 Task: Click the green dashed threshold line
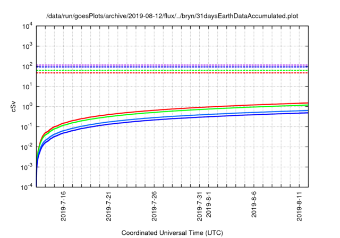tap(172, 71)
